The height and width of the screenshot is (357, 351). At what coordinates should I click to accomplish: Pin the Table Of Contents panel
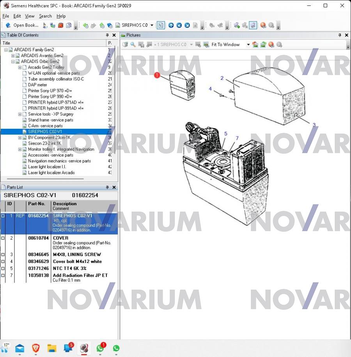(x=107, y=35)
